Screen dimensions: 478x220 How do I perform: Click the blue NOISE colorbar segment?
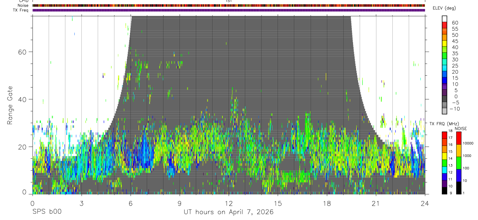[458, 175]
